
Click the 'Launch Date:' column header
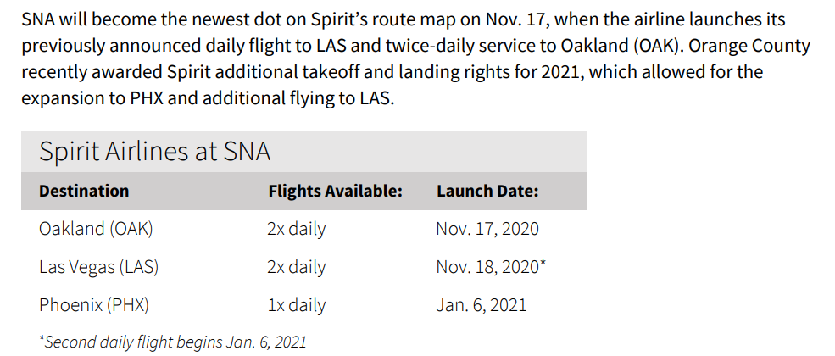click(487, 191)
